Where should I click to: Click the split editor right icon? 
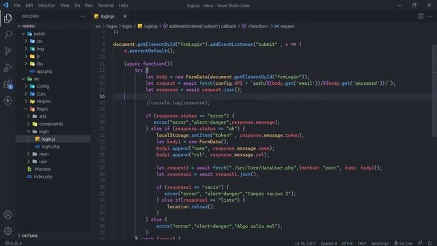[x=421, y=16]
